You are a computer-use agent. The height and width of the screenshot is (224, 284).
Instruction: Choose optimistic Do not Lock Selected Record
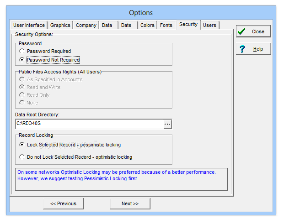[x=76, y=157]
